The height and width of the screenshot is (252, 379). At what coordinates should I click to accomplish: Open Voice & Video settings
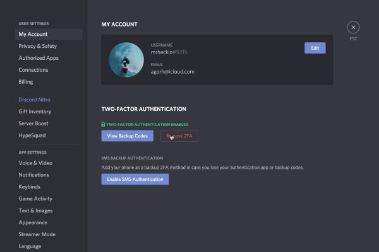click(35, 163)
